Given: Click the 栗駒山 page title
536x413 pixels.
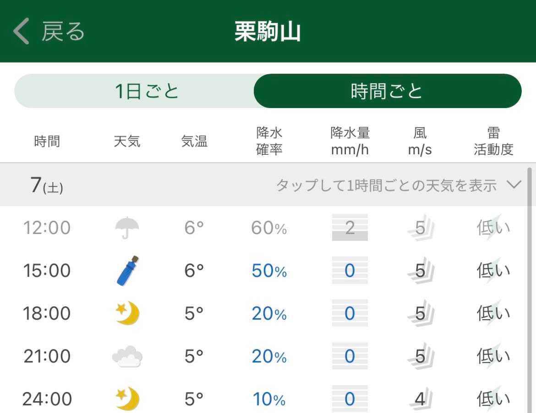Looking at the screenshot, I should point(268,32).
